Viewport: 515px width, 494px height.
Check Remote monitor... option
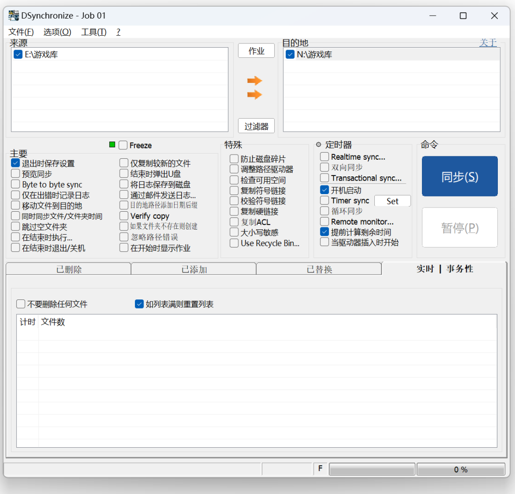click(325, 221)
